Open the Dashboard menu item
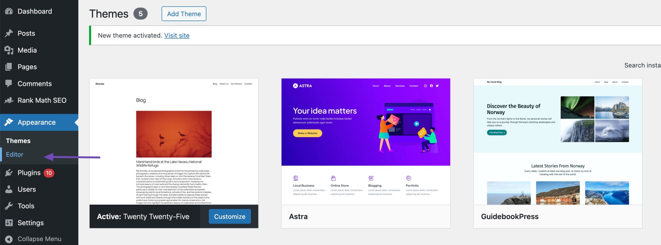Viewport: 661px width, 245px height. coord(39,11)
